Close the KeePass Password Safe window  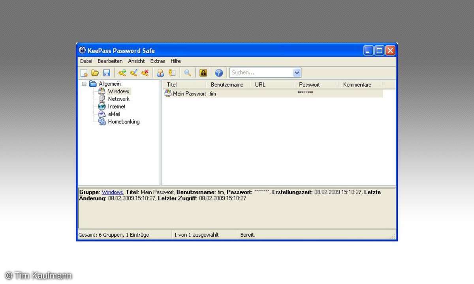[390, 50]
